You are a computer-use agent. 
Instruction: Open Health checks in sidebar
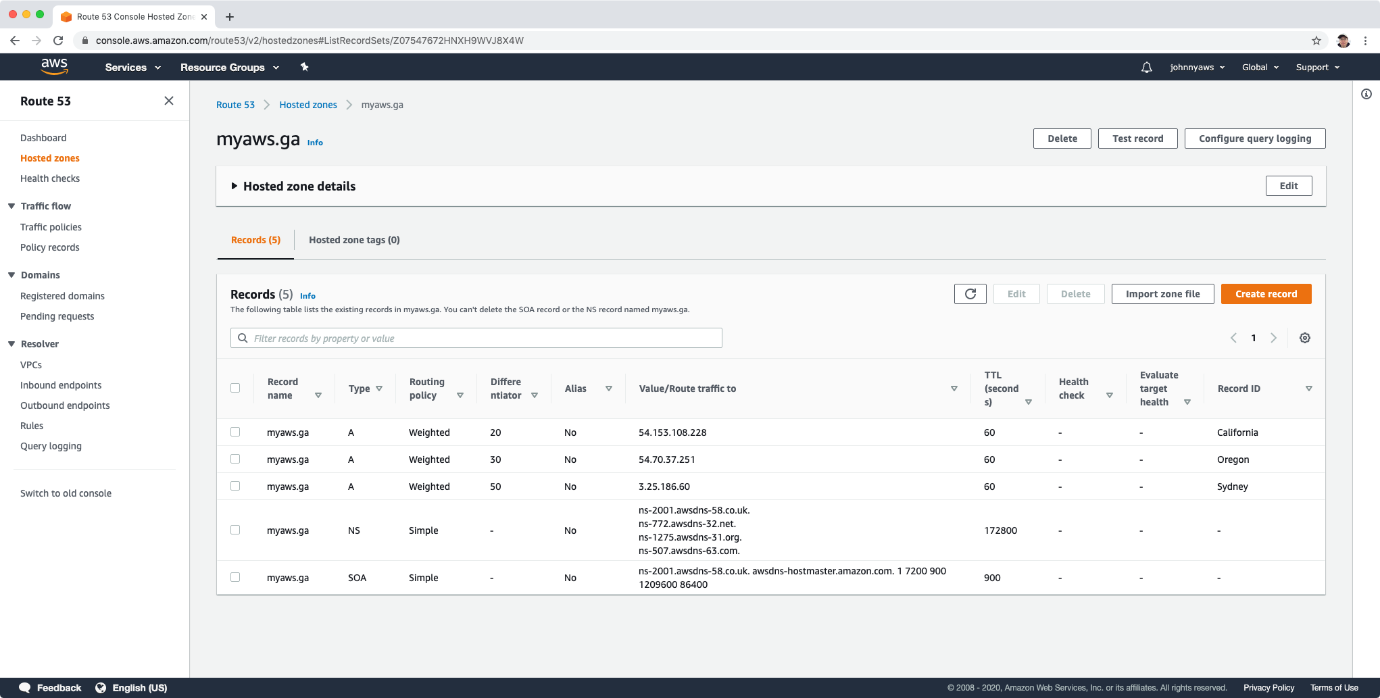[50, 178]
